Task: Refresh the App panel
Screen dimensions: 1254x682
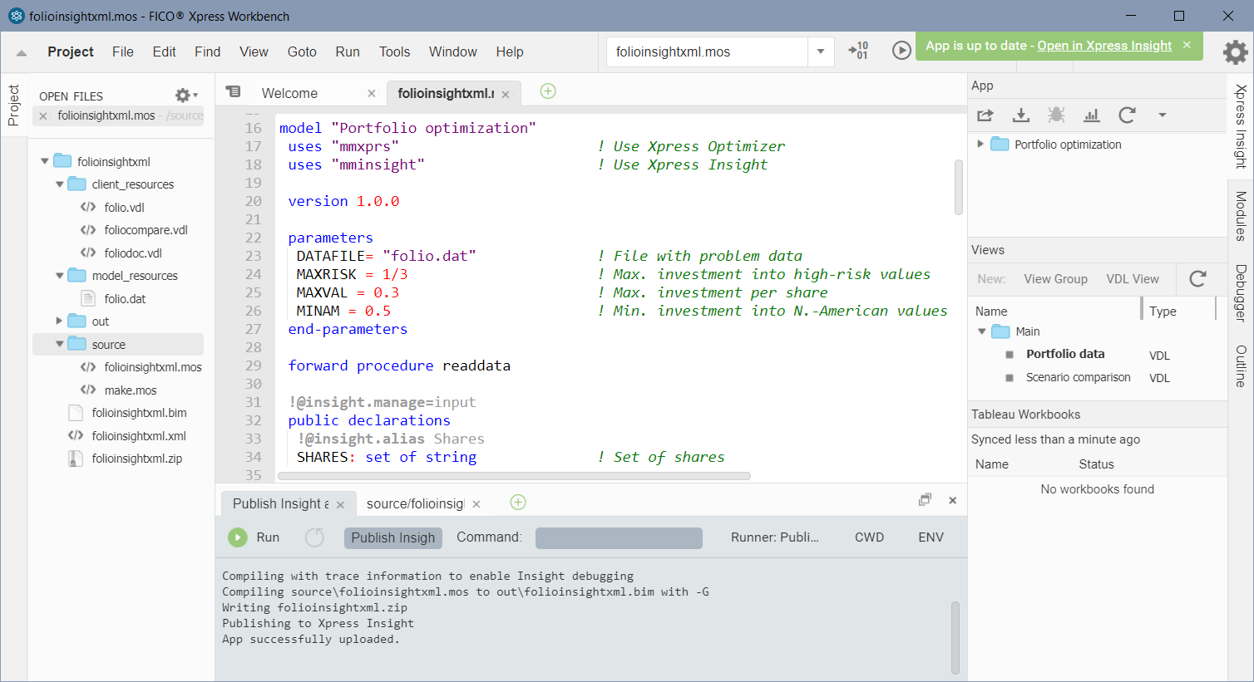Action: point(1128,115)
